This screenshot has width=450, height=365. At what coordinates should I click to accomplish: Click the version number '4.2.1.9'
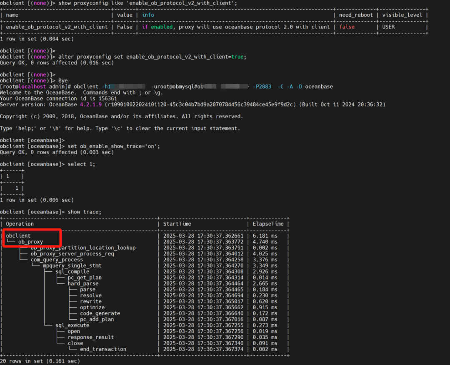[x=91, y=104]
